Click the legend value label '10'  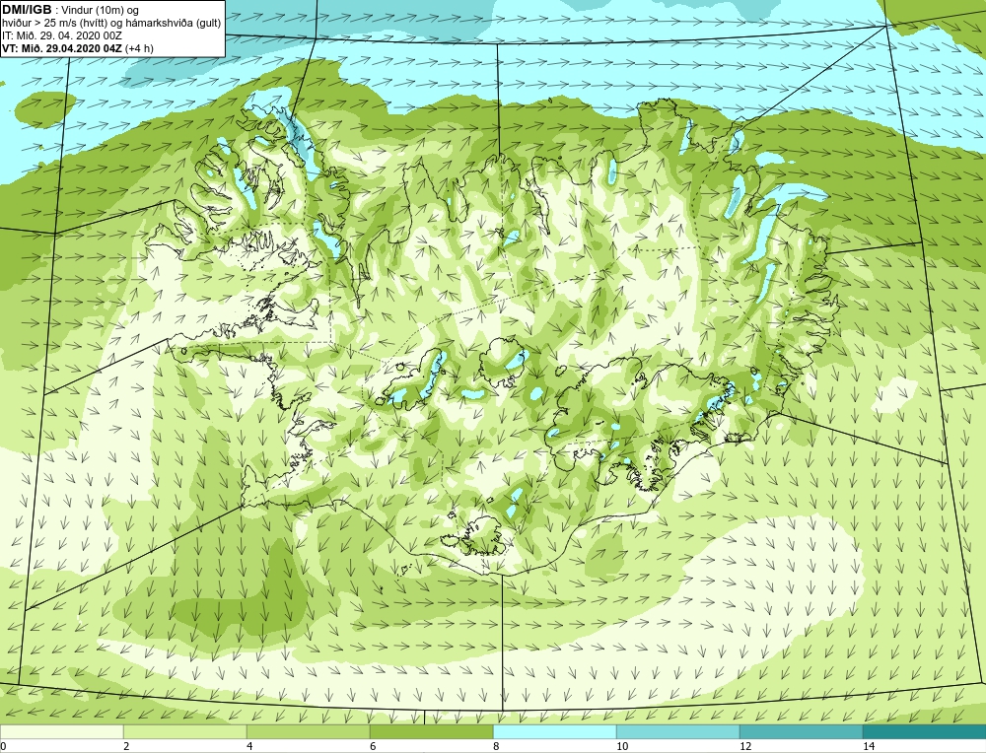click(x=622, y=746)
